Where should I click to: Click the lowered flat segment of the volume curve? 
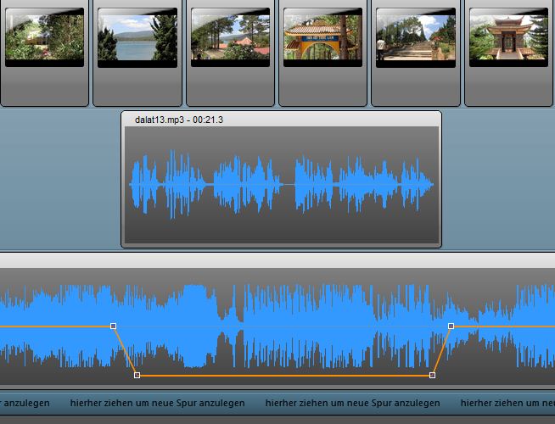click(284, 375)
